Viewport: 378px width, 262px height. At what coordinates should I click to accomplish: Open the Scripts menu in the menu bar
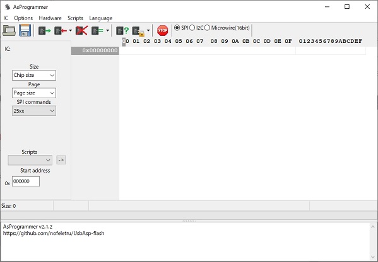(75, 18)
